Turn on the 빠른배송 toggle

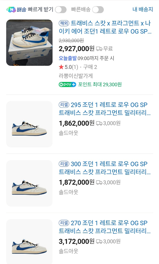point(98,9)
